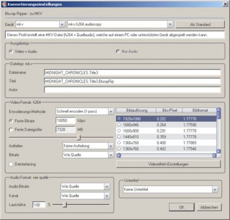Click the Bits/Pixel column header
This screenshot has height=220, width=230.
tap(170, 111)
